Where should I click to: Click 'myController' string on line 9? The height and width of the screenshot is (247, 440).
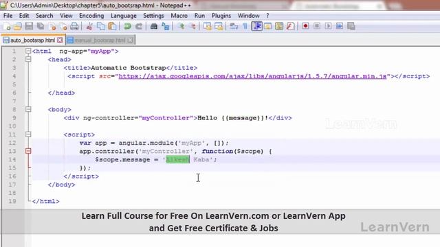click(x=166, y=118)
